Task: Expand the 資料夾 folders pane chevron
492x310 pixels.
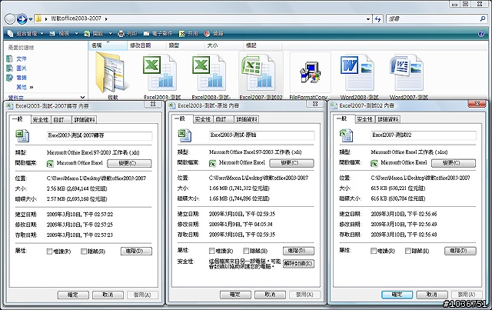Action: [82, 98]
